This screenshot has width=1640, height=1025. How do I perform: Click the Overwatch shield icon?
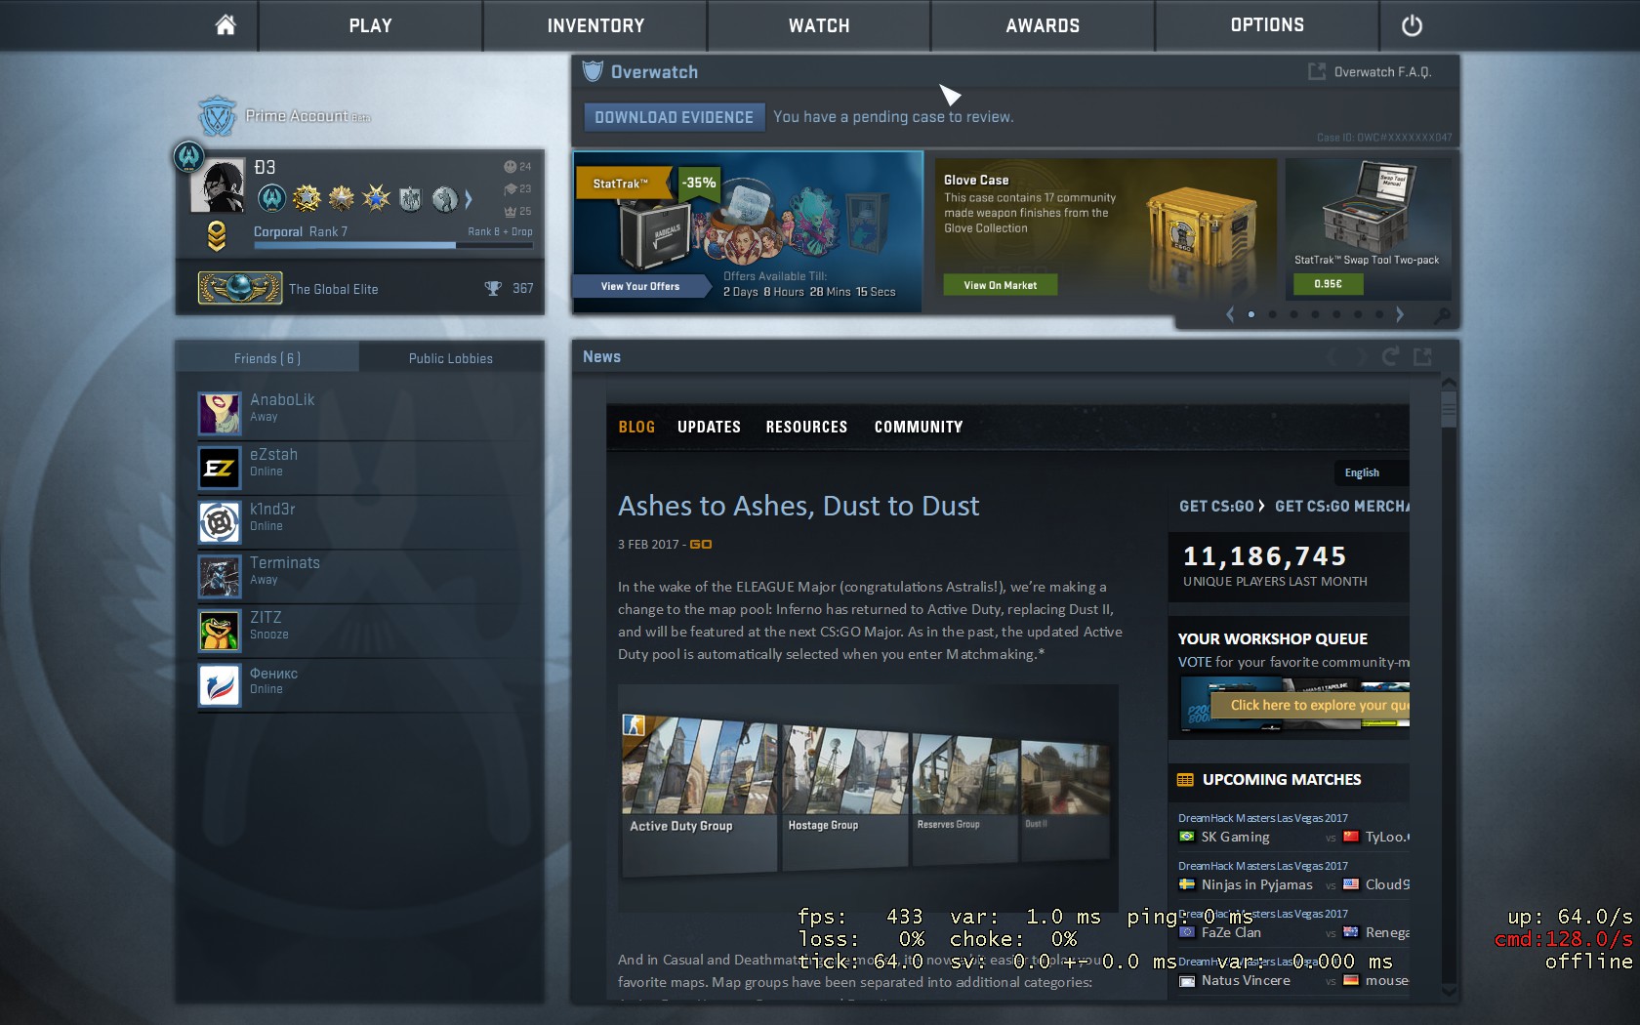pyautogui.click(x=593, y=71)
